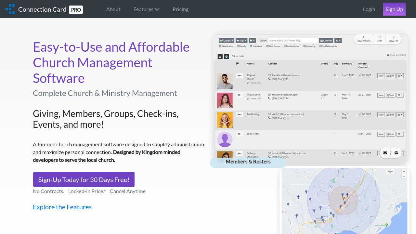View Alicia Martin's record
This screenshot has height=234, width=416.
[381, 95]
